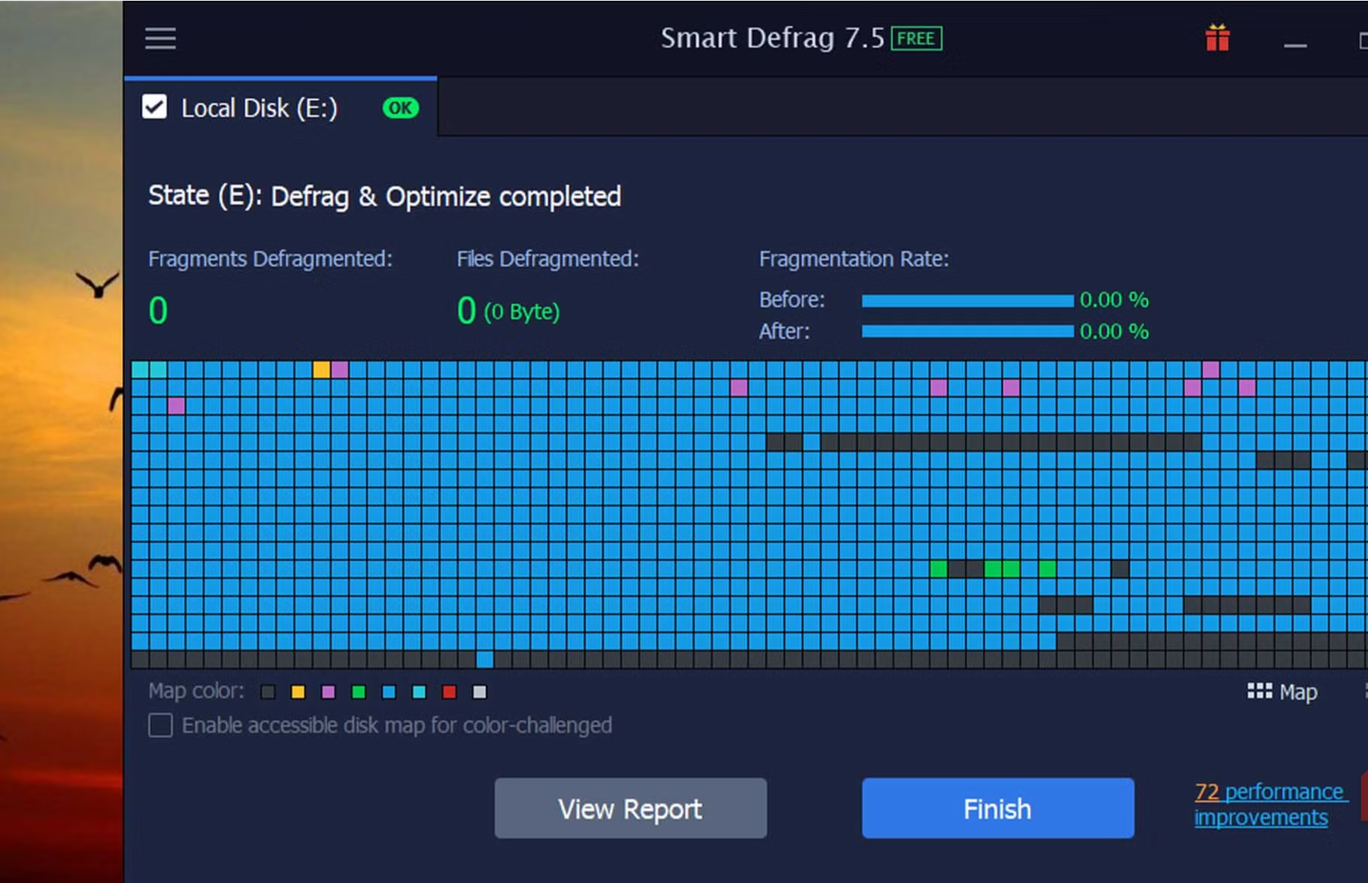Click the "(0 Byte)" files value
This screenshot has height=883, width=1368.
(x=522, y=311)
